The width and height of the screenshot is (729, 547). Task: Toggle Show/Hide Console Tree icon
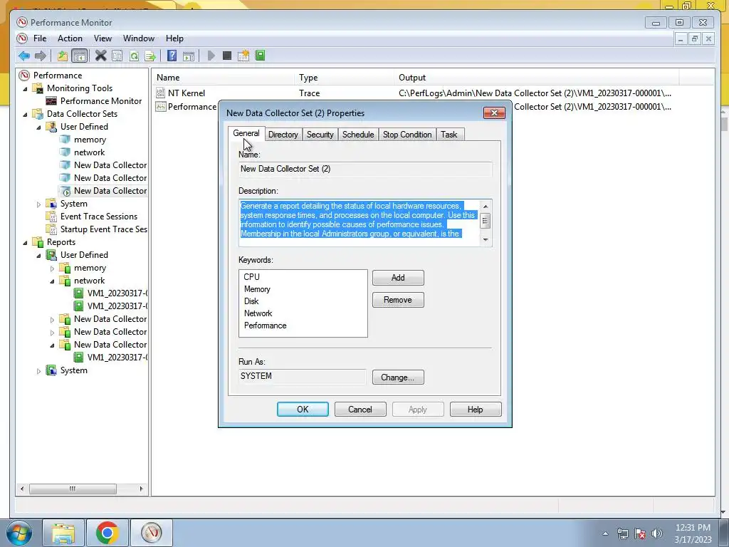tap(80, 56)
